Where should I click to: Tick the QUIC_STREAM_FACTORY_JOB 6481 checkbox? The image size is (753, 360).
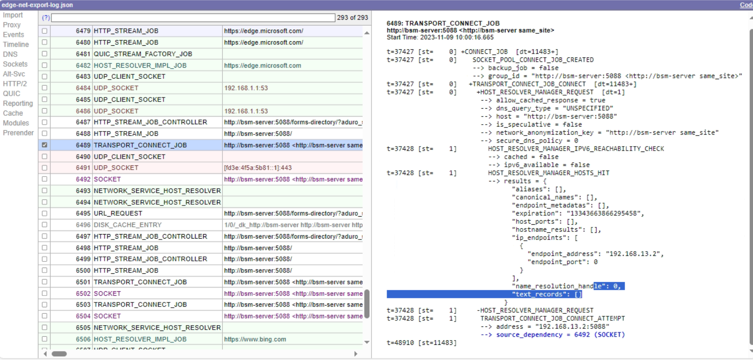(x=44, y=54)
